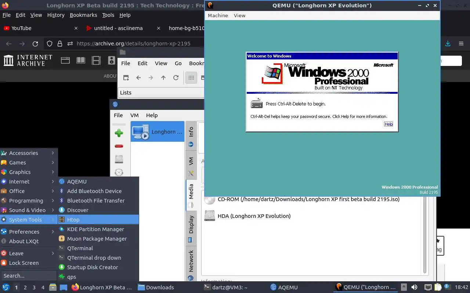Click the shield tracking protection icon in Firefox

50,44
